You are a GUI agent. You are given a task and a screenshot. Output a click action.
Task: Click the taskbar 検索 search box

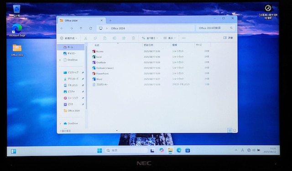click(126, 150)
